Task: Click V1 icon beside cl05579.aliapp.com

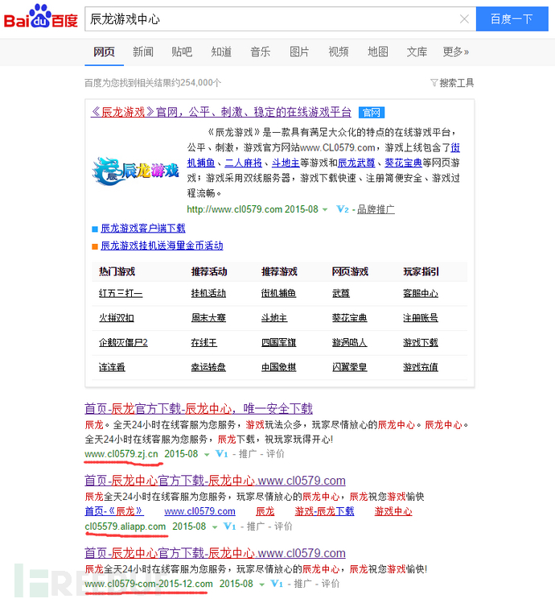Action: 229,526
